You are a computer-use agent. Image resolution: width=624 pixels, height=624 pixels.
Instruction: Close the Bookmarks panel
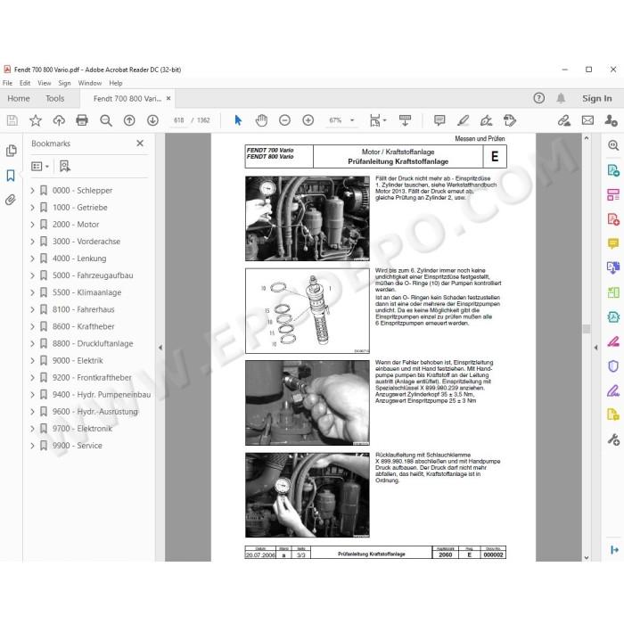click(140, 144)
